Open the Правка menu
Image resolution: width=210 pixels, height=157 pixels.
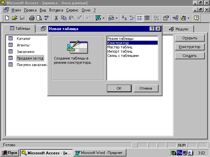point(30,10)
